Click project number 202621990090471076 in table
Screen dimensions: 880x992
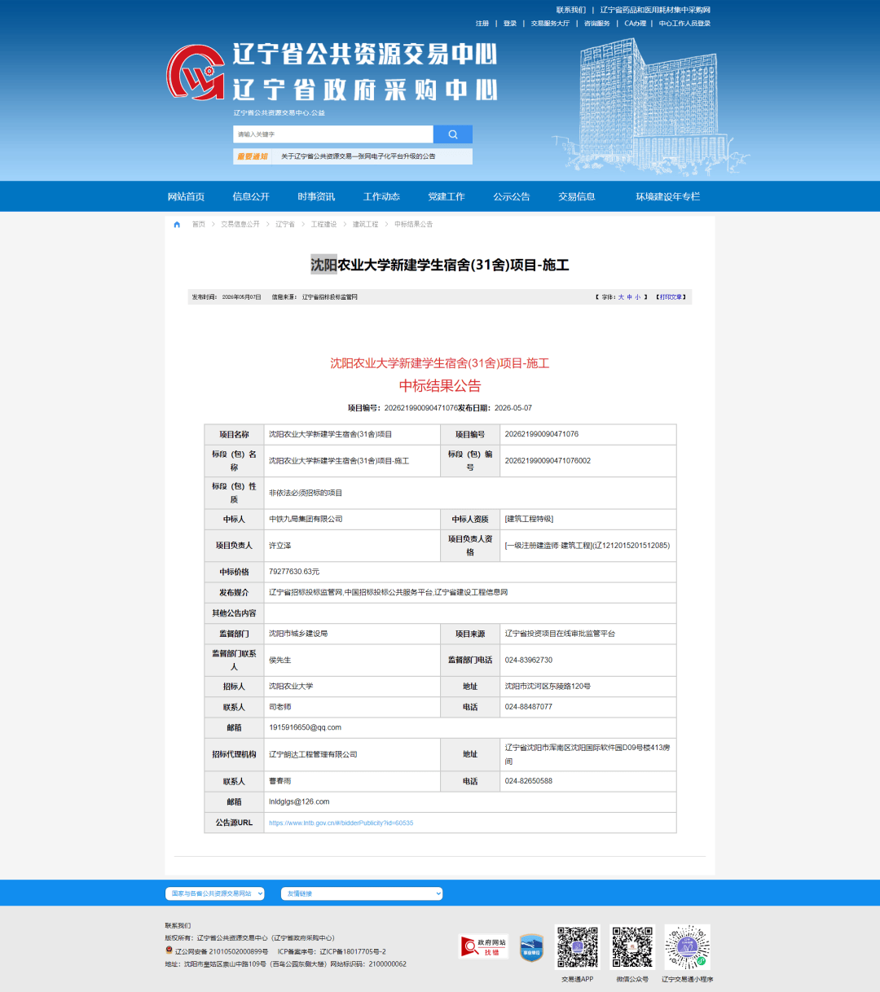(542, 434)
